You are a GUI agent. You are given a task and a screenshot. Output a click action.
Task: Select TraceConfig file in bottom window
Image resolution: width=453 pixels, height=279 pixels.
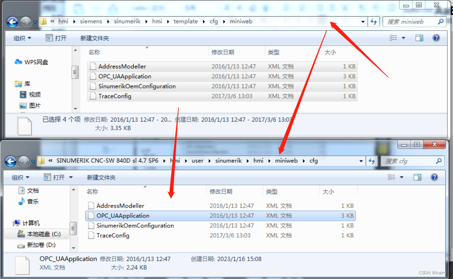[220, 236]
